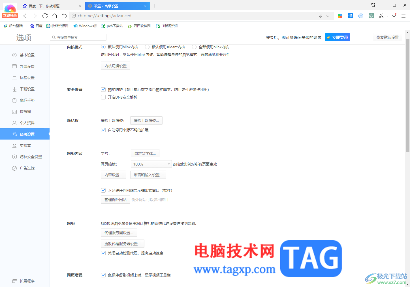Click 语言和输入设置... button

tap(148, 175)
